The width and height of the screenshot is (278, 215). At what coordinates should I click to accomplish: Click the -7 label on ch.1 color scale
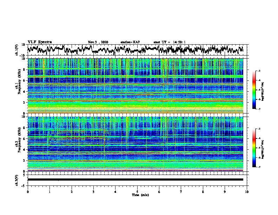coord(259,109)
